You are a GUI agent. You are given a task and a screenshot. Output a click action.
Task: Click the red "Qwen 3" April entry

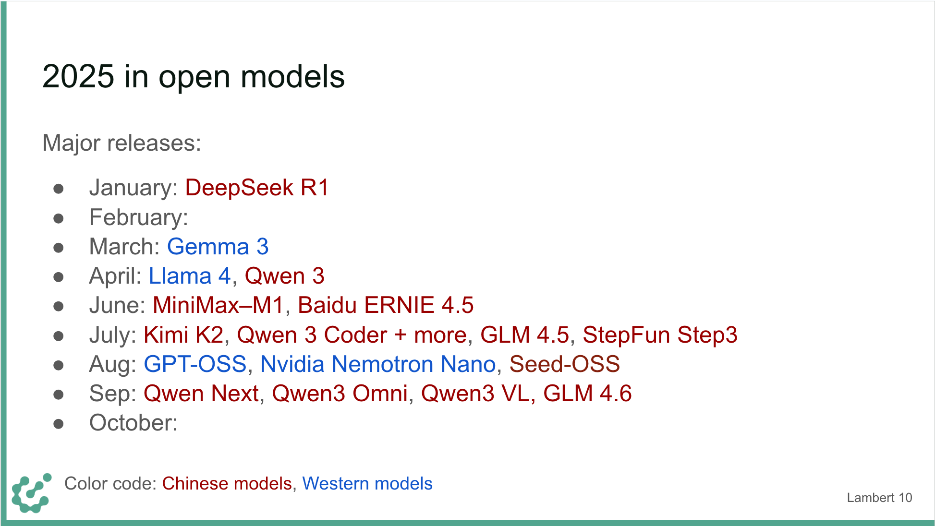point(284,276)
